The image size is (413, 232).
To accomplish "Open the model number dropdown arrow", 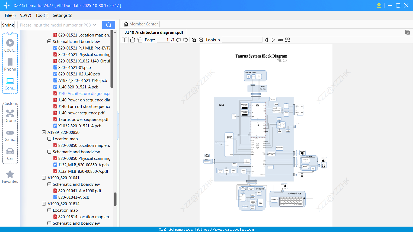I will (95, 25).
